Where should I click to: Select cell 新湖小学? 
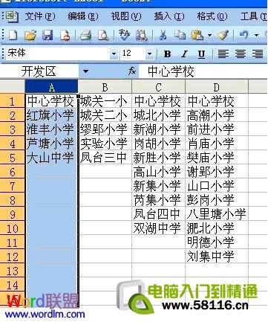pyautogui.click(x=159, y=129)
